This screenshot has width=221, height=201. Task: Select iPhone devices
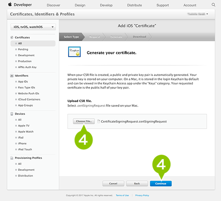(22, 144)
